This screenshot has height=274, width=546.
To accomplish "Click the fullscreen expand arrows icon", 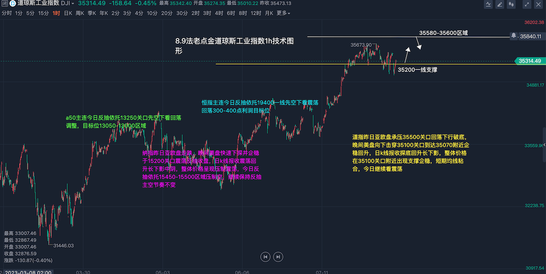I will pos(527,4).
